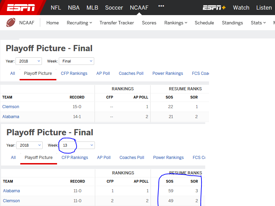Click the 14-1 record cell
Image resolution: width=275 pixels, height=206 pixels.
77,117
